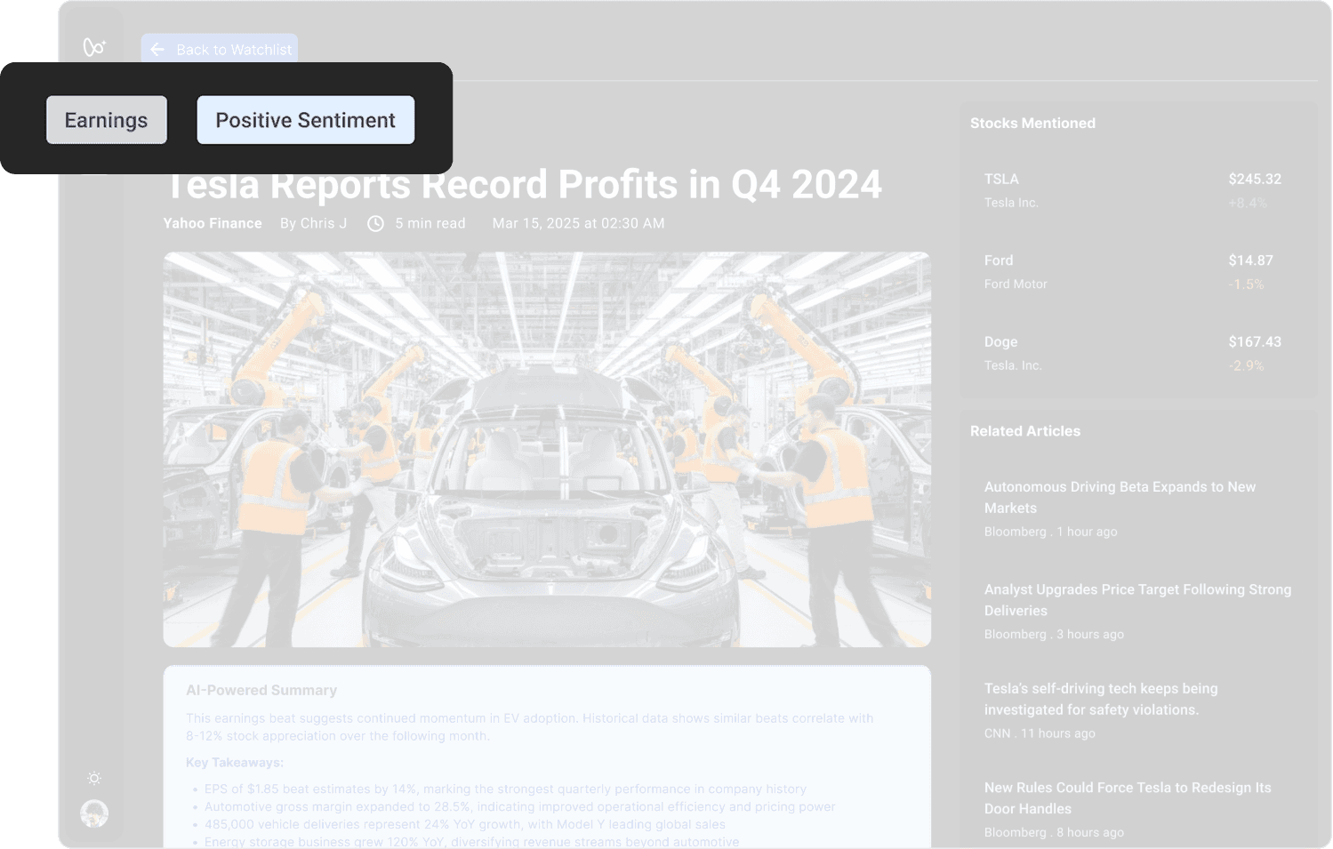Click the Key Takeaways label

(x=235, y=763)
